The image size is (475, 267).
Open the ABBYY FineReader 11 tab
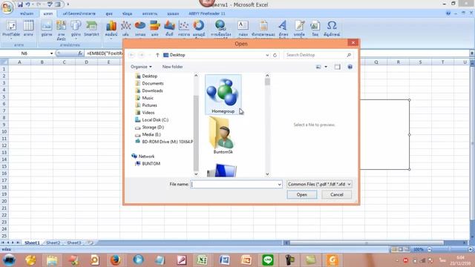pos(207,13)
